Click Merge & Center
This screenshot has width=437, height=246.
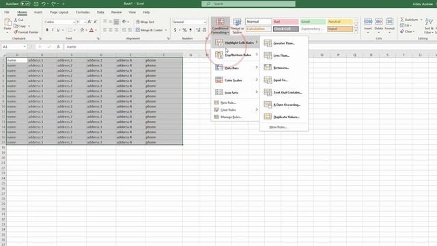(149, 30)
